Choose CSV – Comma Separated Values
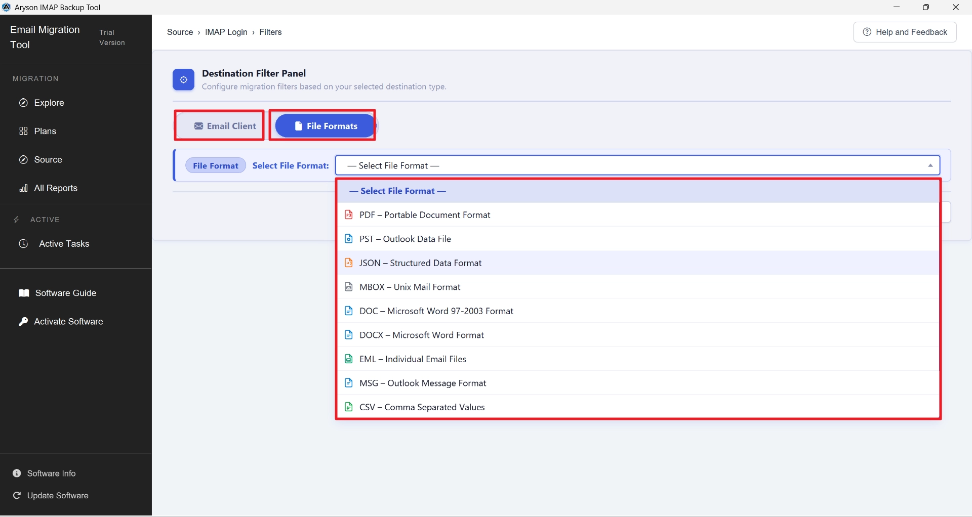The image size is (972, 517). tap(638, 407)
